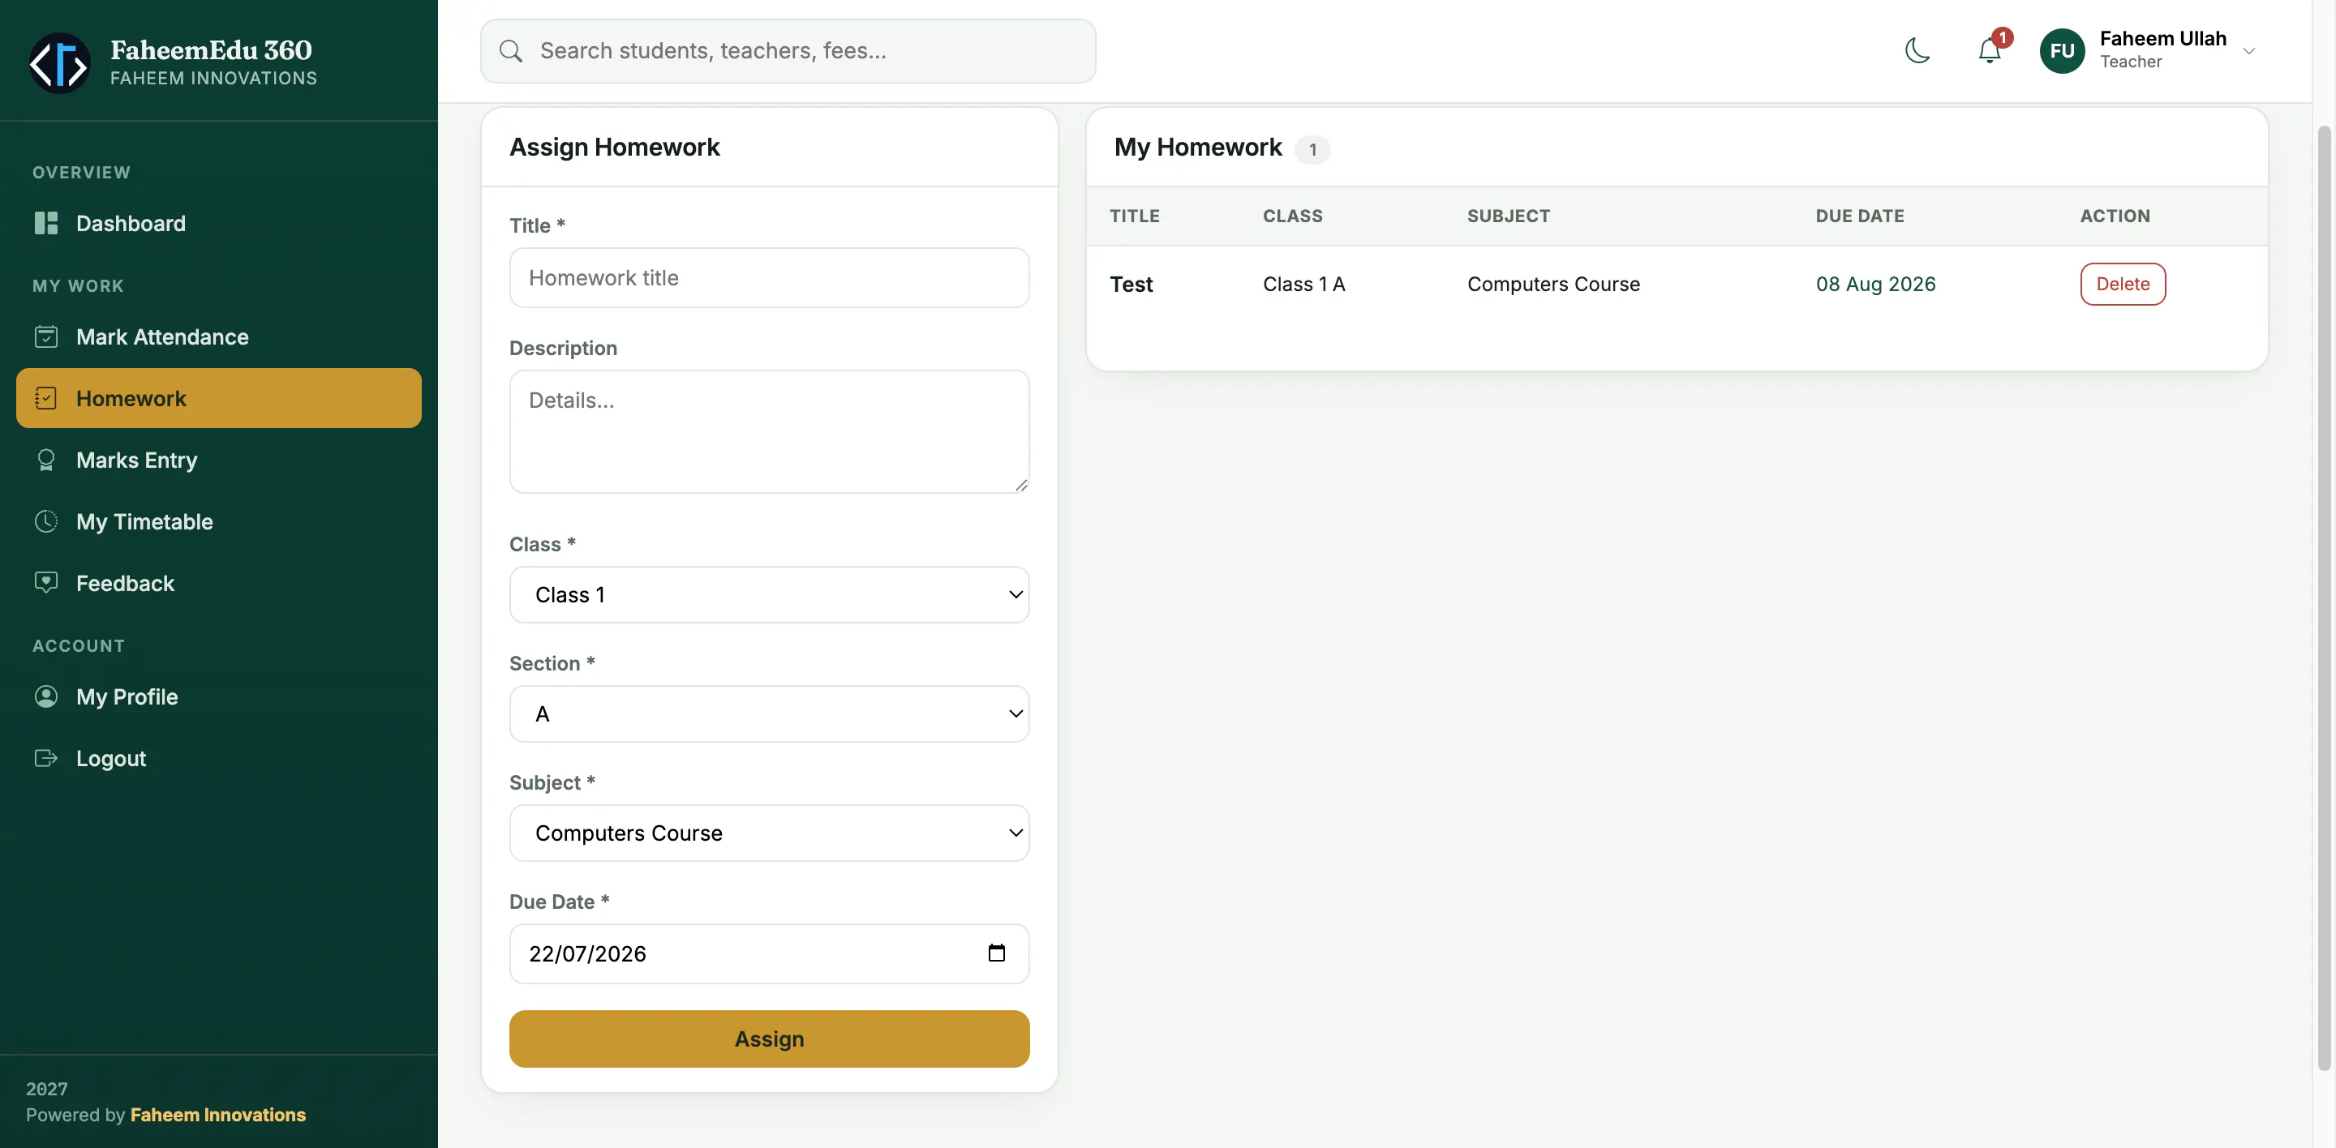Click Logout in sidebar
The width and height of the screenshot is (2336, 1148).
218,757
